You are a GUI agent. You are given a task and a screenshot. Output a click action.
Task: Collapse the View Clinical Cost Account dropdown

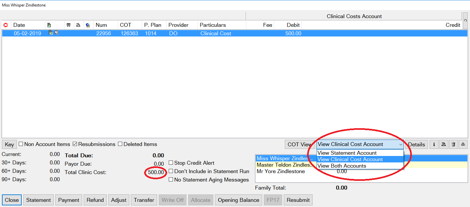tap(401, 144)
